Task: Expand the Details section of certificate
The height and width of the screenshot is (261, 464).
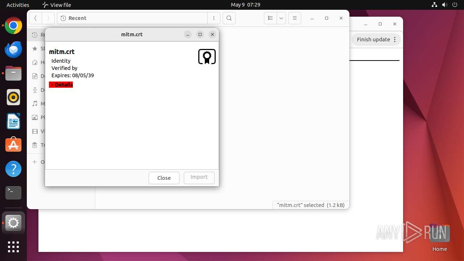Action: pyautogui.click(x=61, y=84)
